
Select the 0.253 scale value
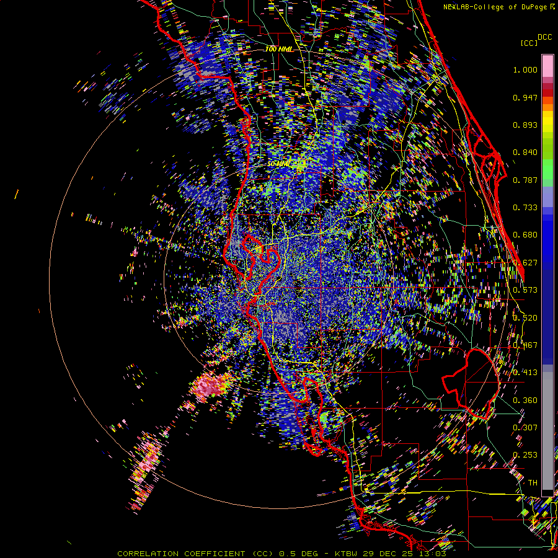(x=525, y=455)
